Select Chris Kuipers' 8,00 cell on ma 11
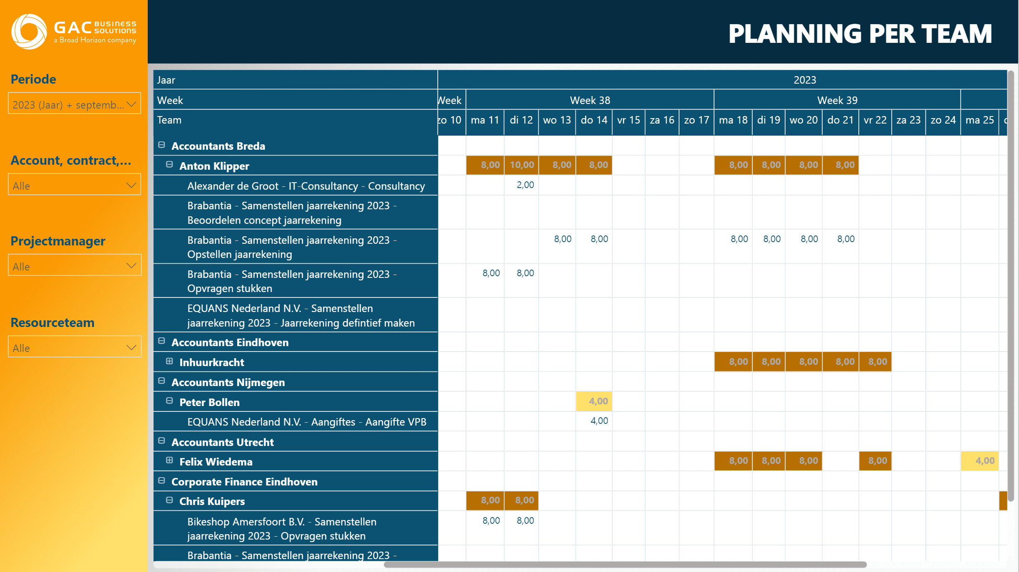 tap(485, 500)
